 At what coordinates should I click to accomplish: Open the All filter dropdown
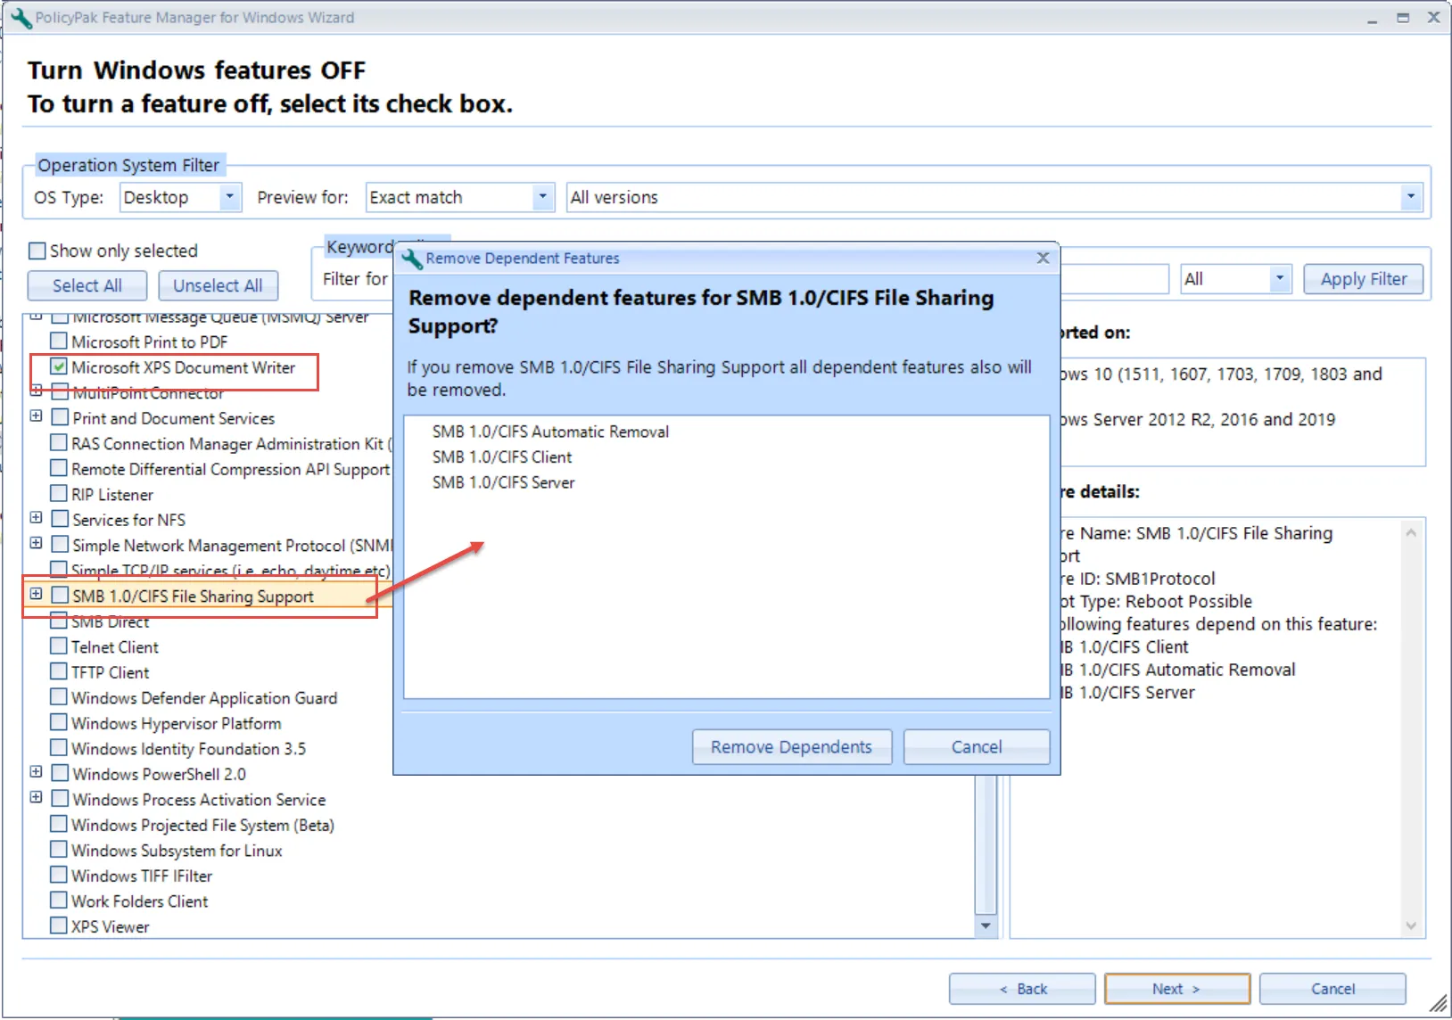coord(1280,279)
